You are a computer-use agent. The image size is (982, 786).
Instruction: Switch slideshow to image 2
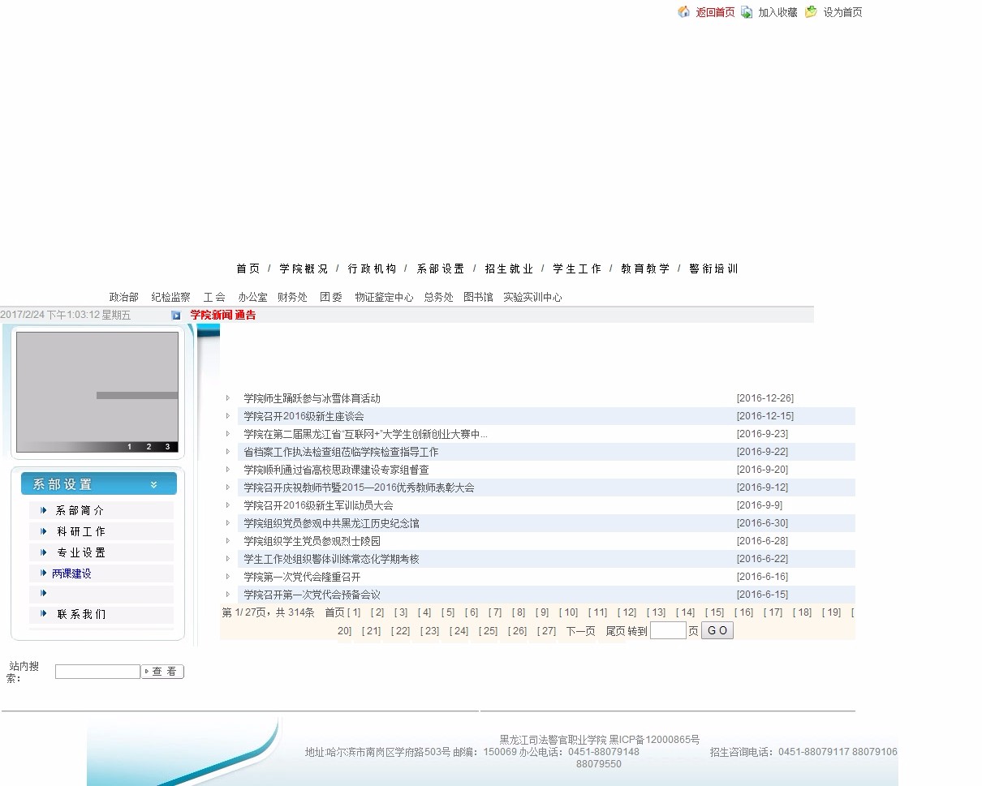point(149,447)
